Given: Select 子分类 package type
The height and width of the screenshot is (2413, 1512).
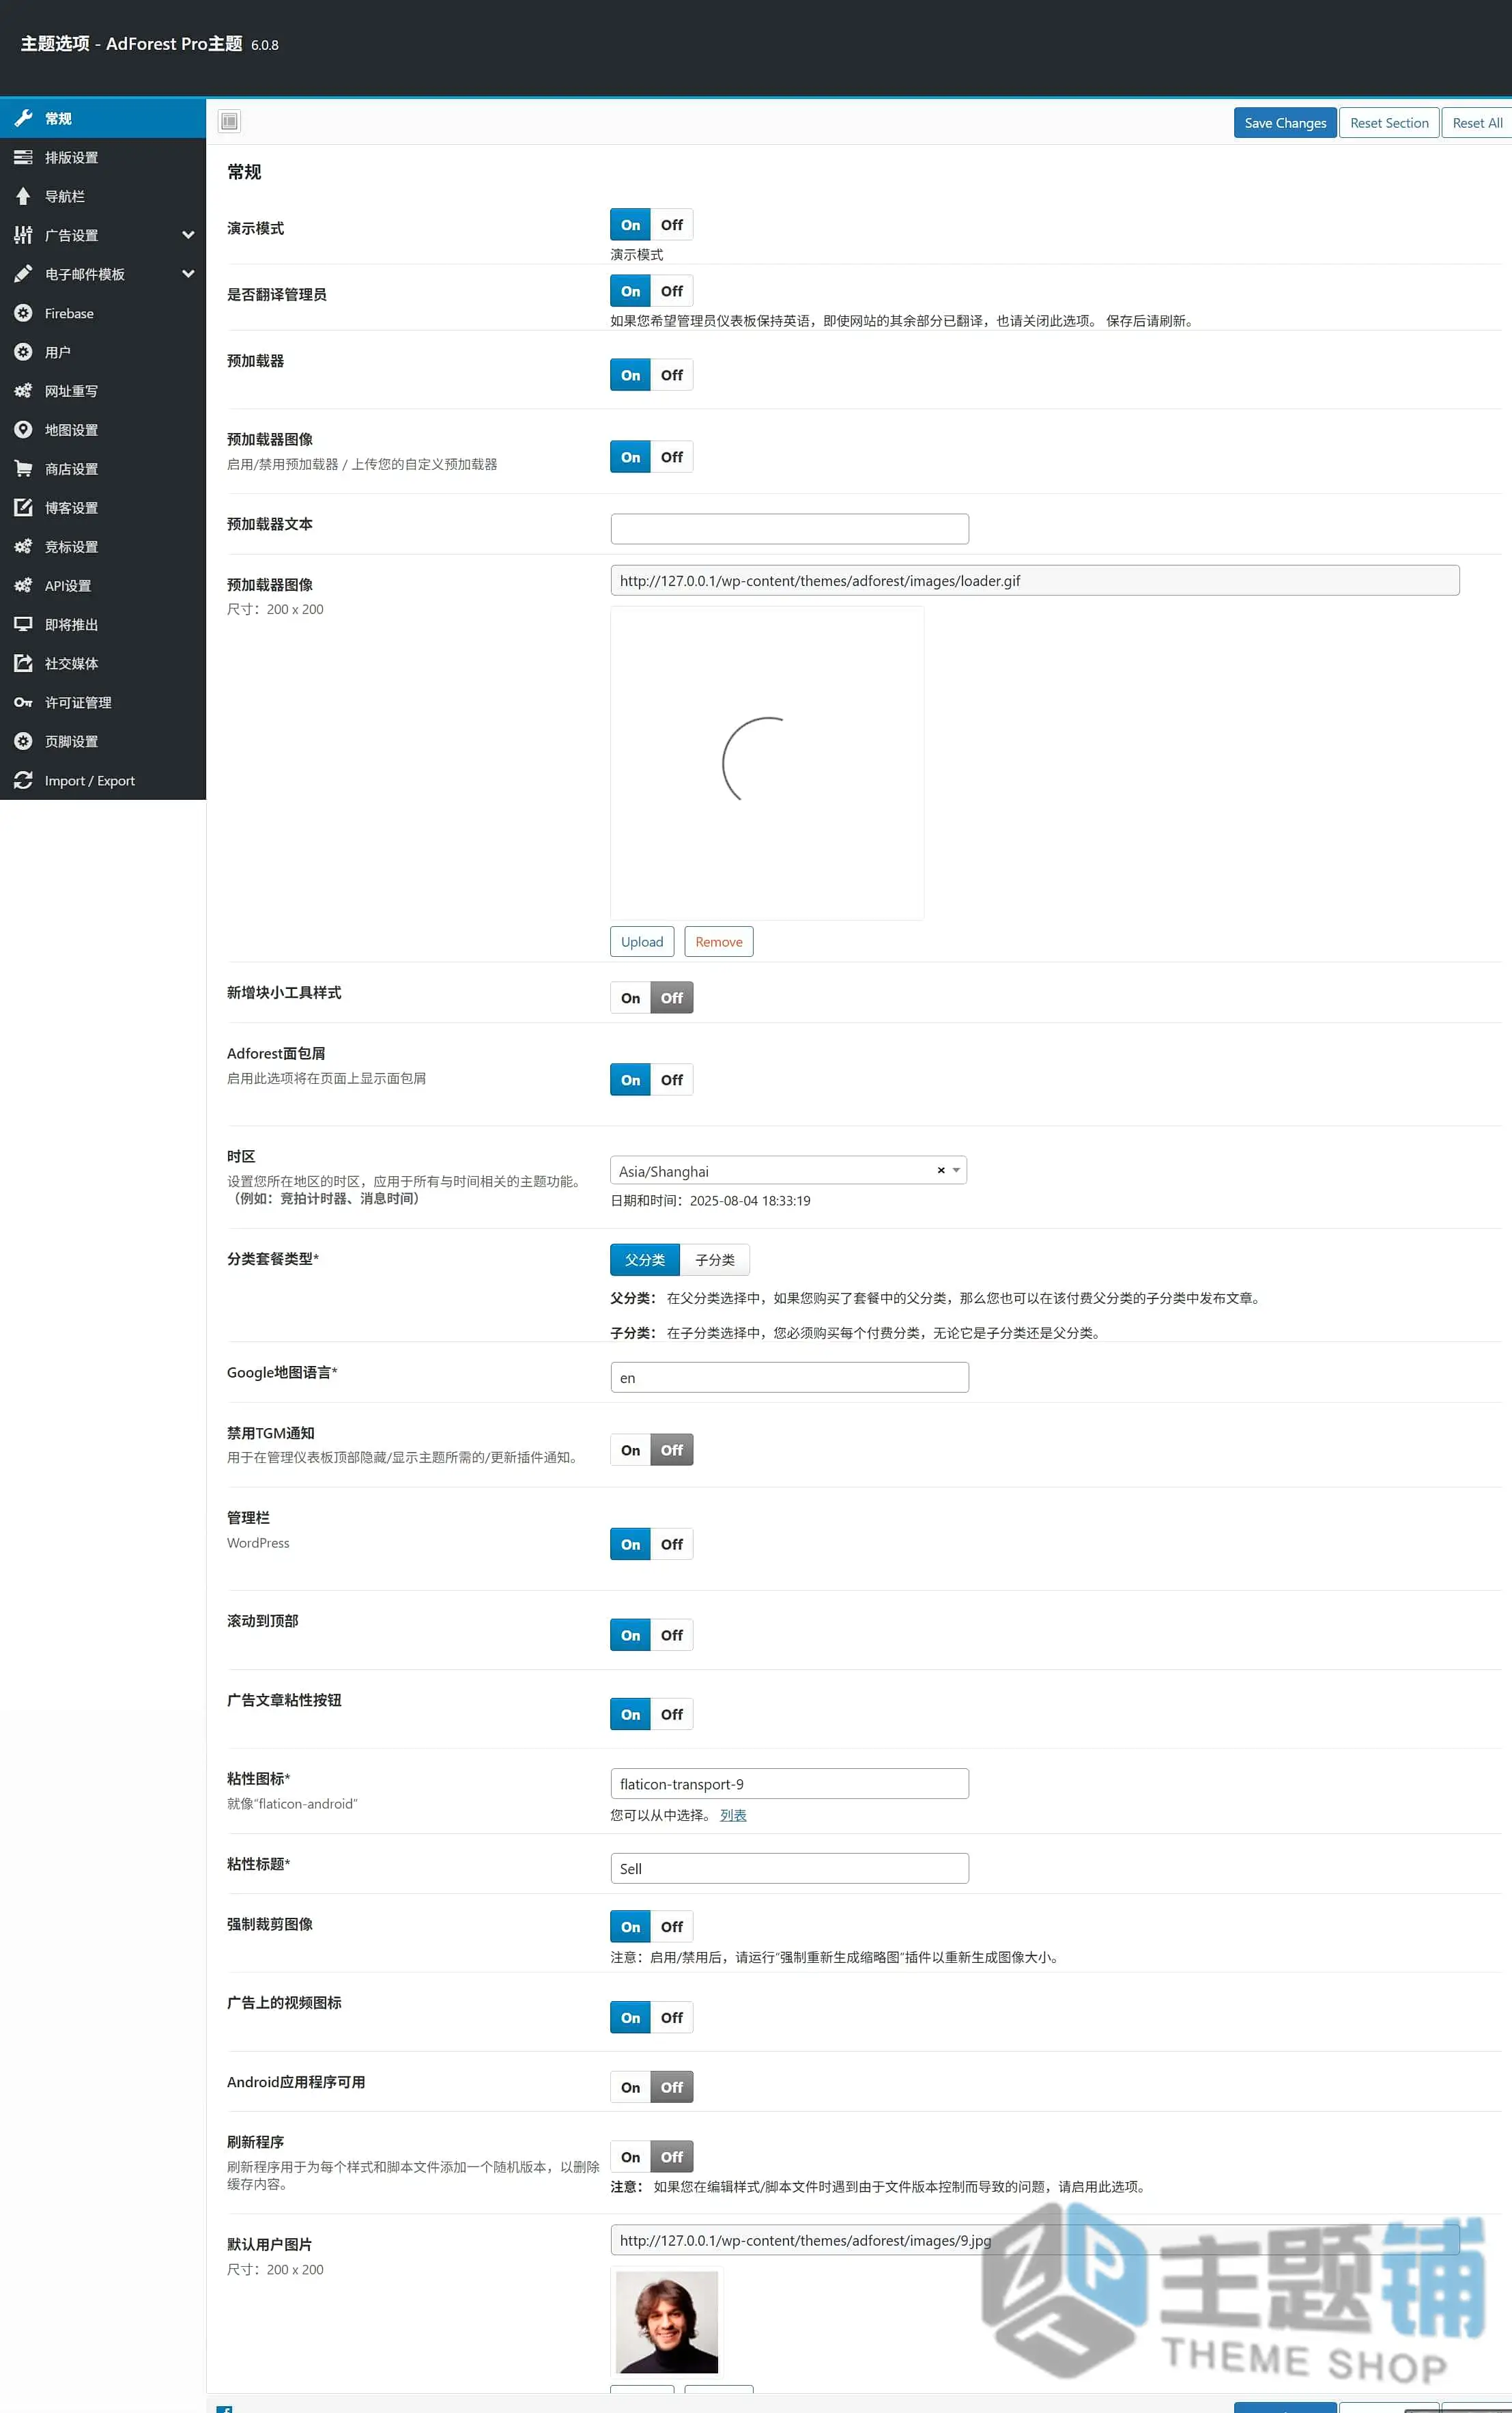Looking at the screenshot, I should (x=715, y=1261).
